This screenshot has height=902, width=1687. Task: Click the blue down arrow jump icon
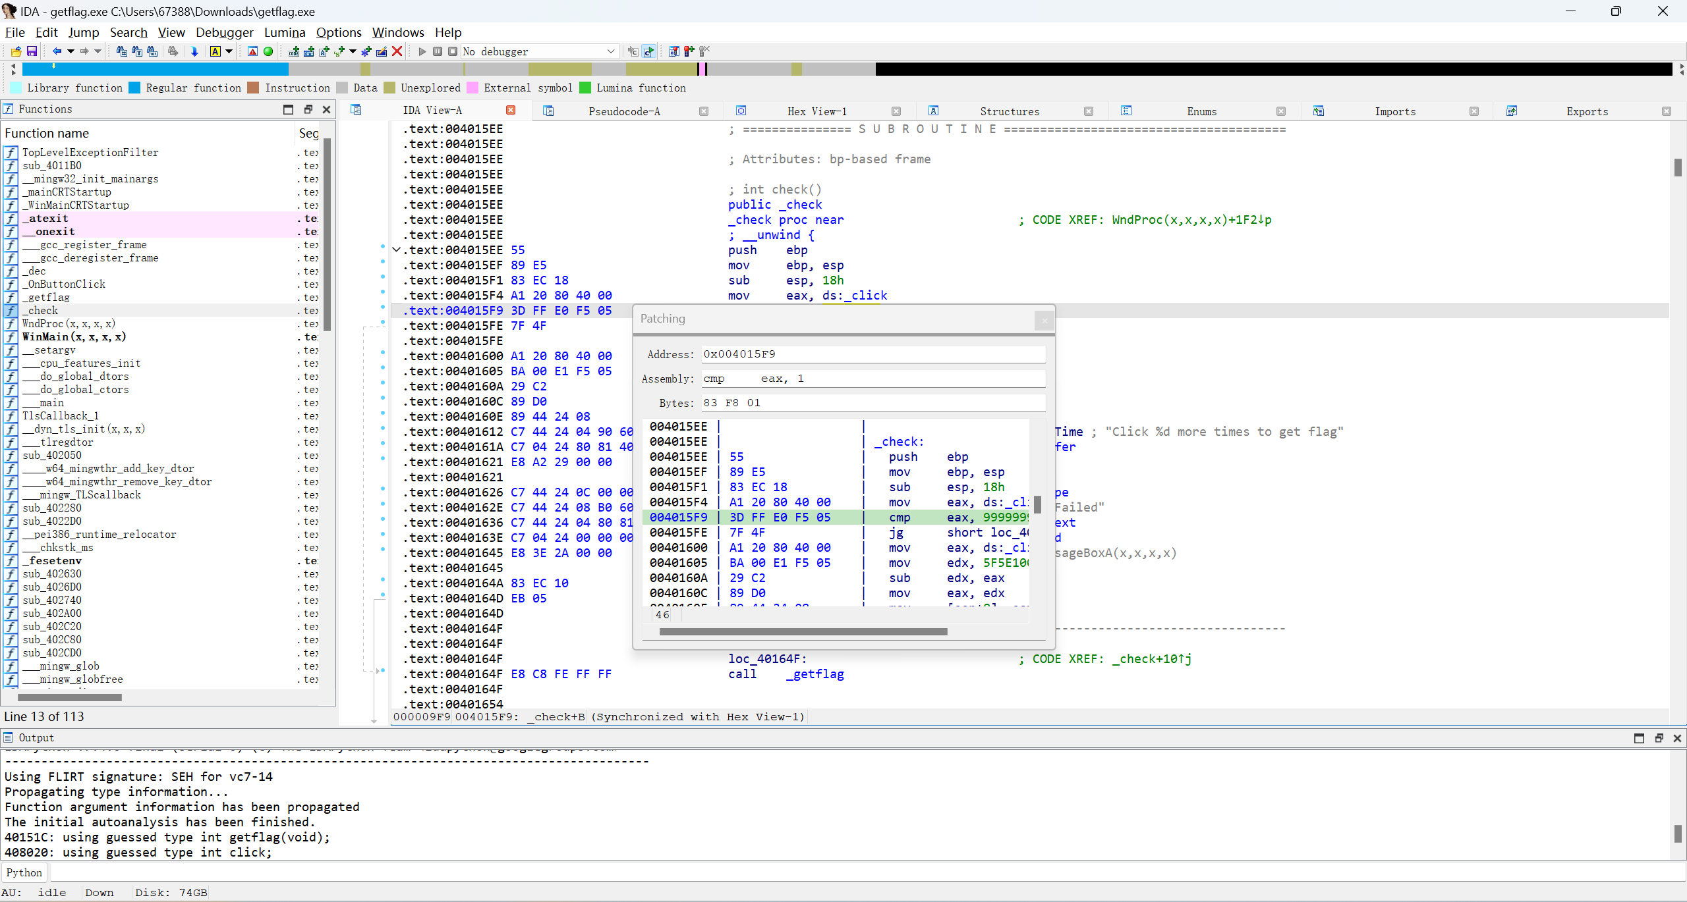tap(194, 51)
